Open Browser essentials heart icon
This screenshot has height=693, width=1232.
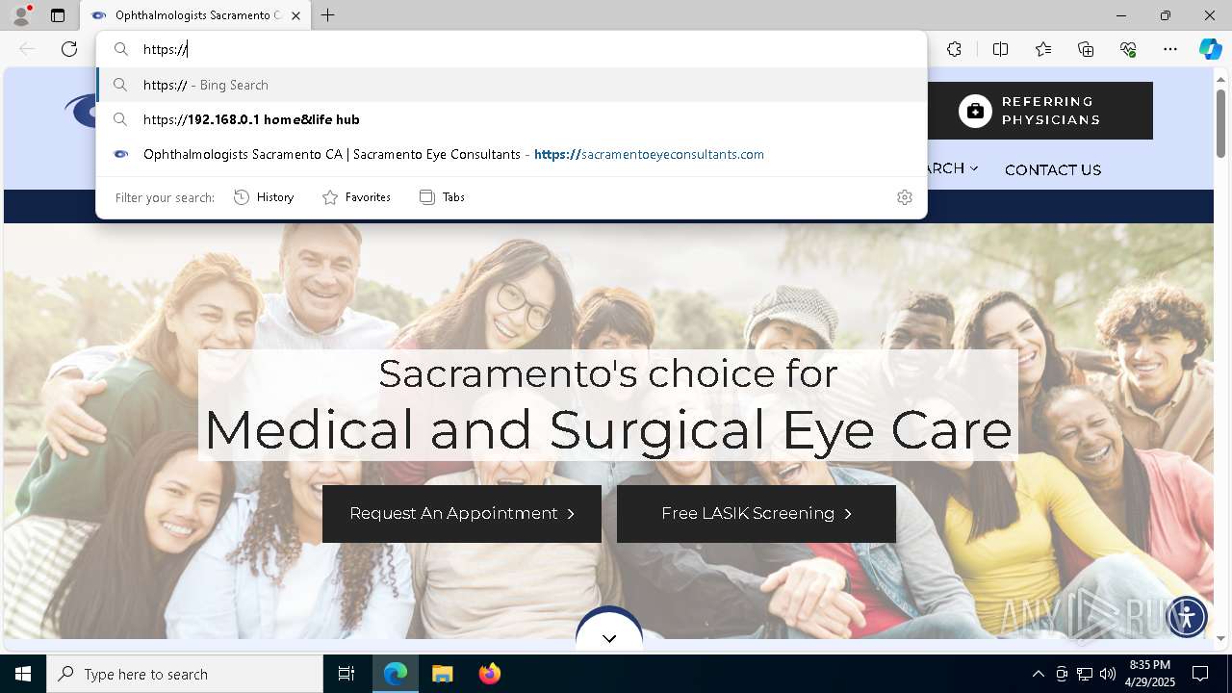coord(1128,49)
